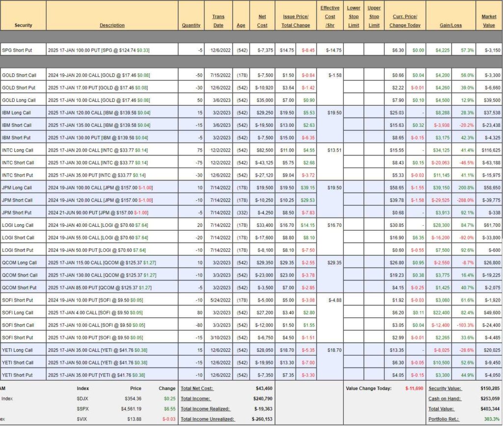This screenshot has height=426, width=503.
Task: Click the Market Value column header
Action: pos(489,21)
